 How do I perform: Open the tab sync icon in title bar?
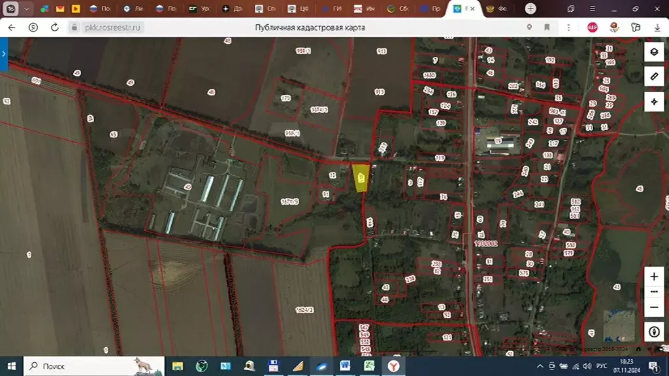(x=570, y=9)
